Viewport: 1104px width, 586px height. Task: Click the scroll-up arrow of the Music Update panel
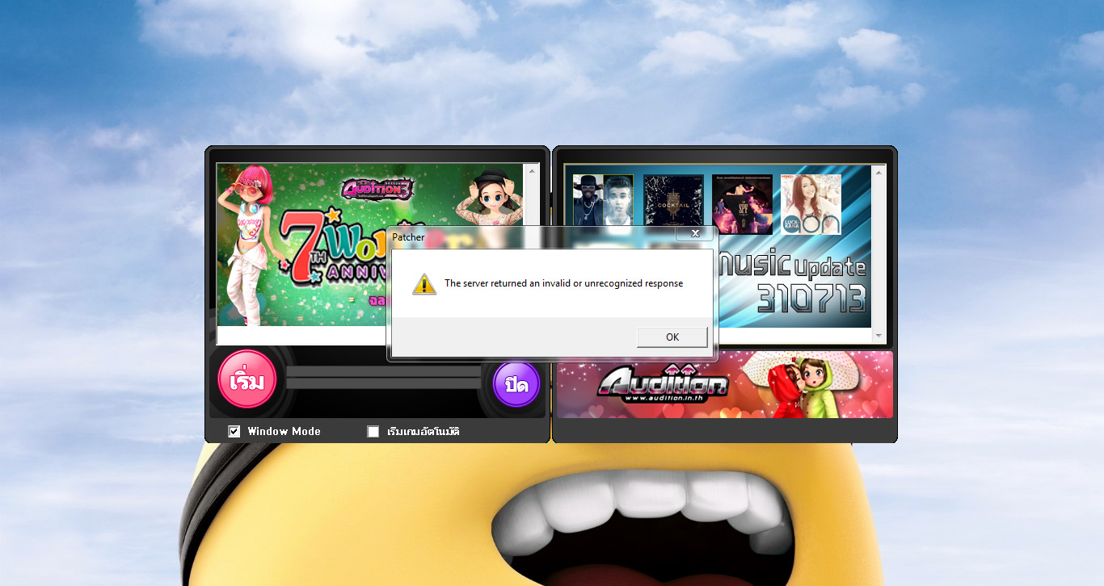879,173
